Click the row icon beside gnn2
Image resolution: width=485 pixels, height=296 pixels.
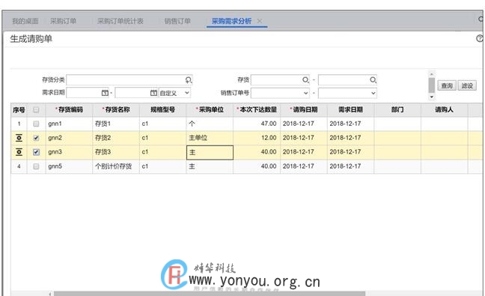coord(19,138)
